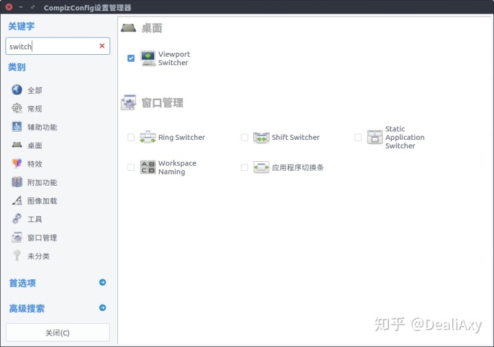Clear the keyword filter with red X
Image resolution: width=494 pixels, height=347 pixels.
point(102,46)
